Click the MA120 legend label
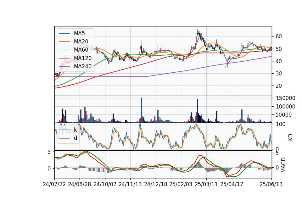The width and height of the screenshot is (302, 217). [83, 58]
